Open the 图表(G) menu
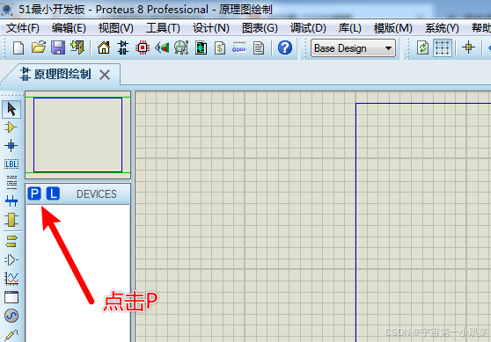This screenshot has height=342, width=491. [x=260, y=28]
